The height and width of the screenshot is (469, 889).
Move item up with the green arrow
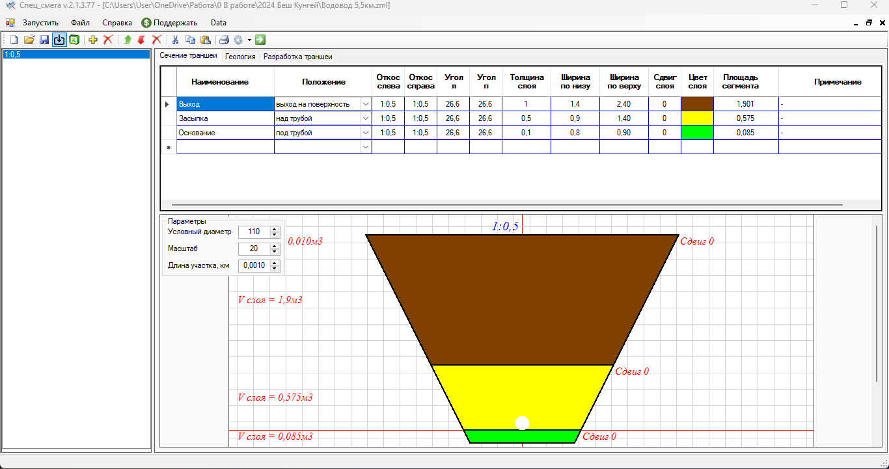click(x=128, y=40)
